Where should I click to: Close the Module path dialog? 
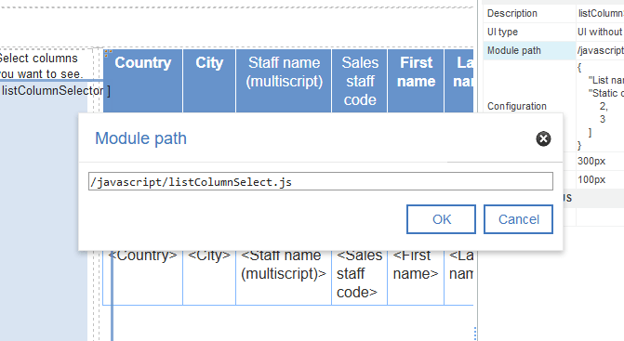pyautogui.click(x=543, y=138)
